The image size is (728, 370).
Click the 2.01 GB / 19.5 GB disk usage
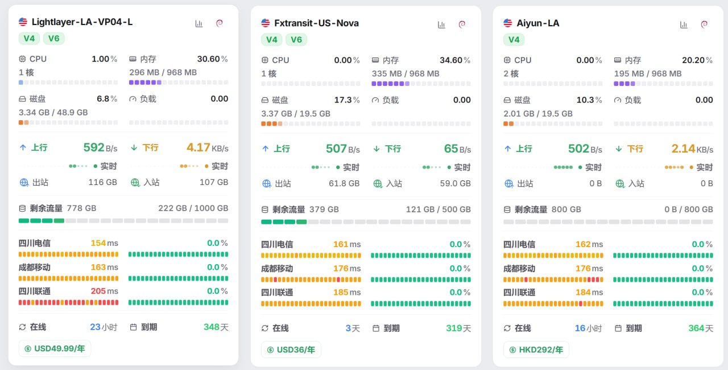tap(538, 113)
